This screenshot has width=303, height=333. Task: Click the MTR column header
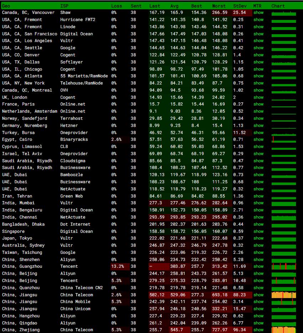[257, 6]
